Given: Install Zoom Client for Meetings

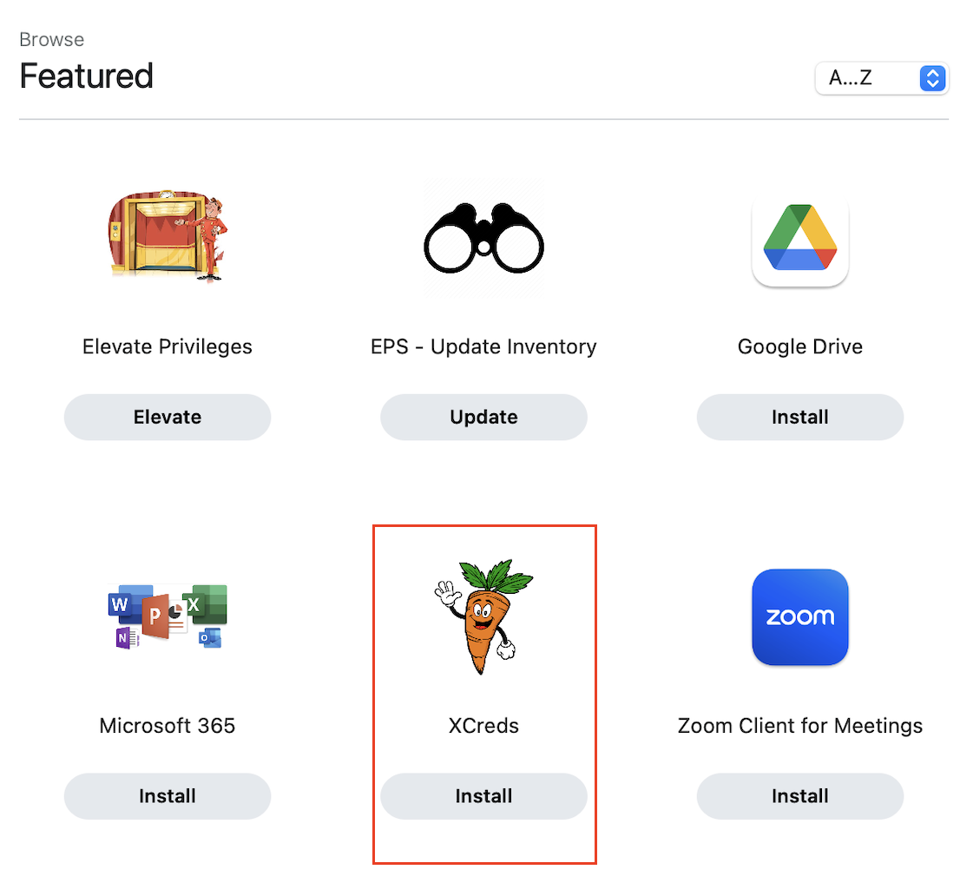Looking at the screenshot, I should point(799,796).
